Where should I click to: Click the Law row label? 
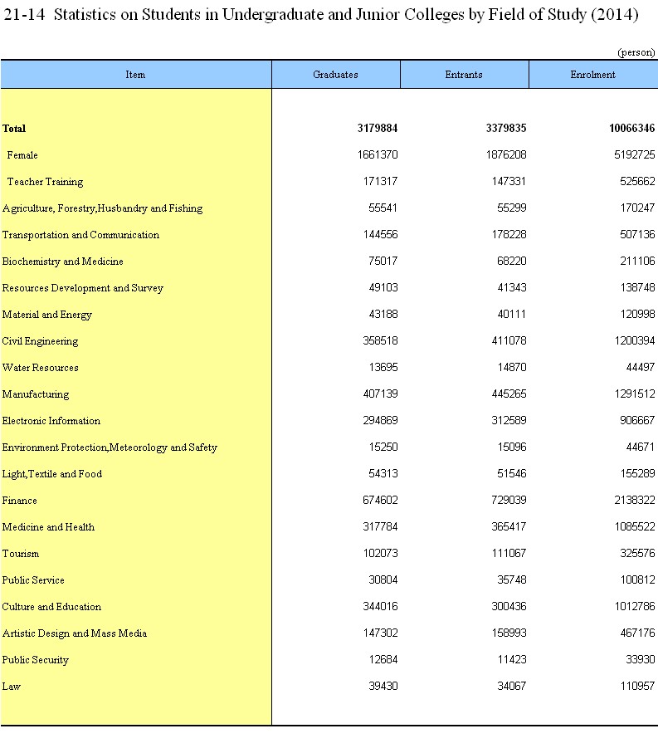pyautogui.click(x=11, y=687)
